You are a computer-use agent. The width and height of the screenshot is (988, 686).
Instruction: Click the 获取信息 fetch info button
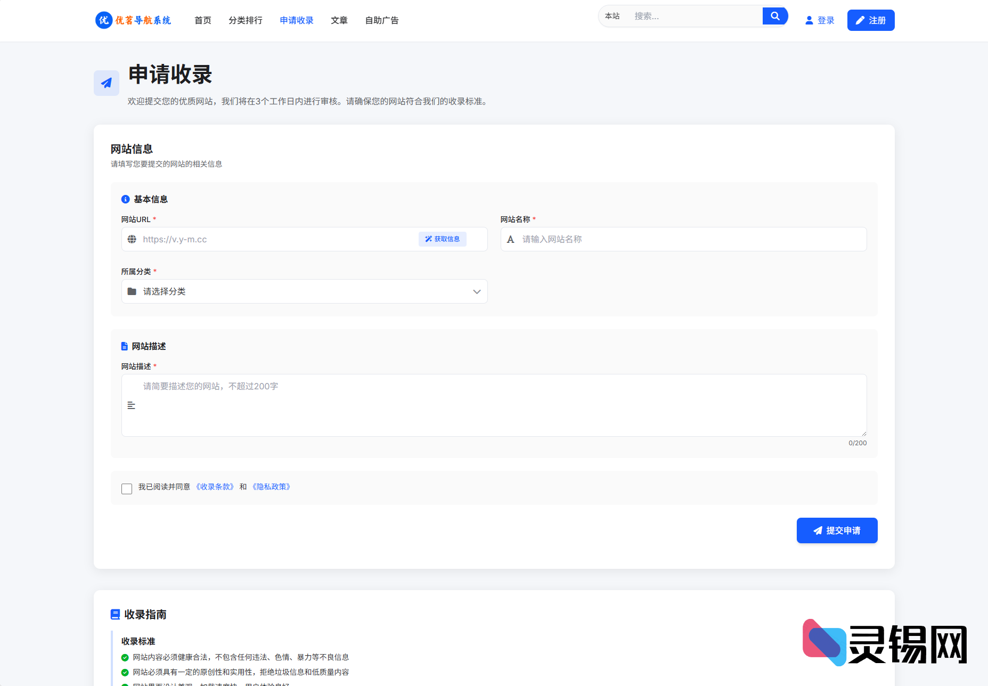pos(443,239)
